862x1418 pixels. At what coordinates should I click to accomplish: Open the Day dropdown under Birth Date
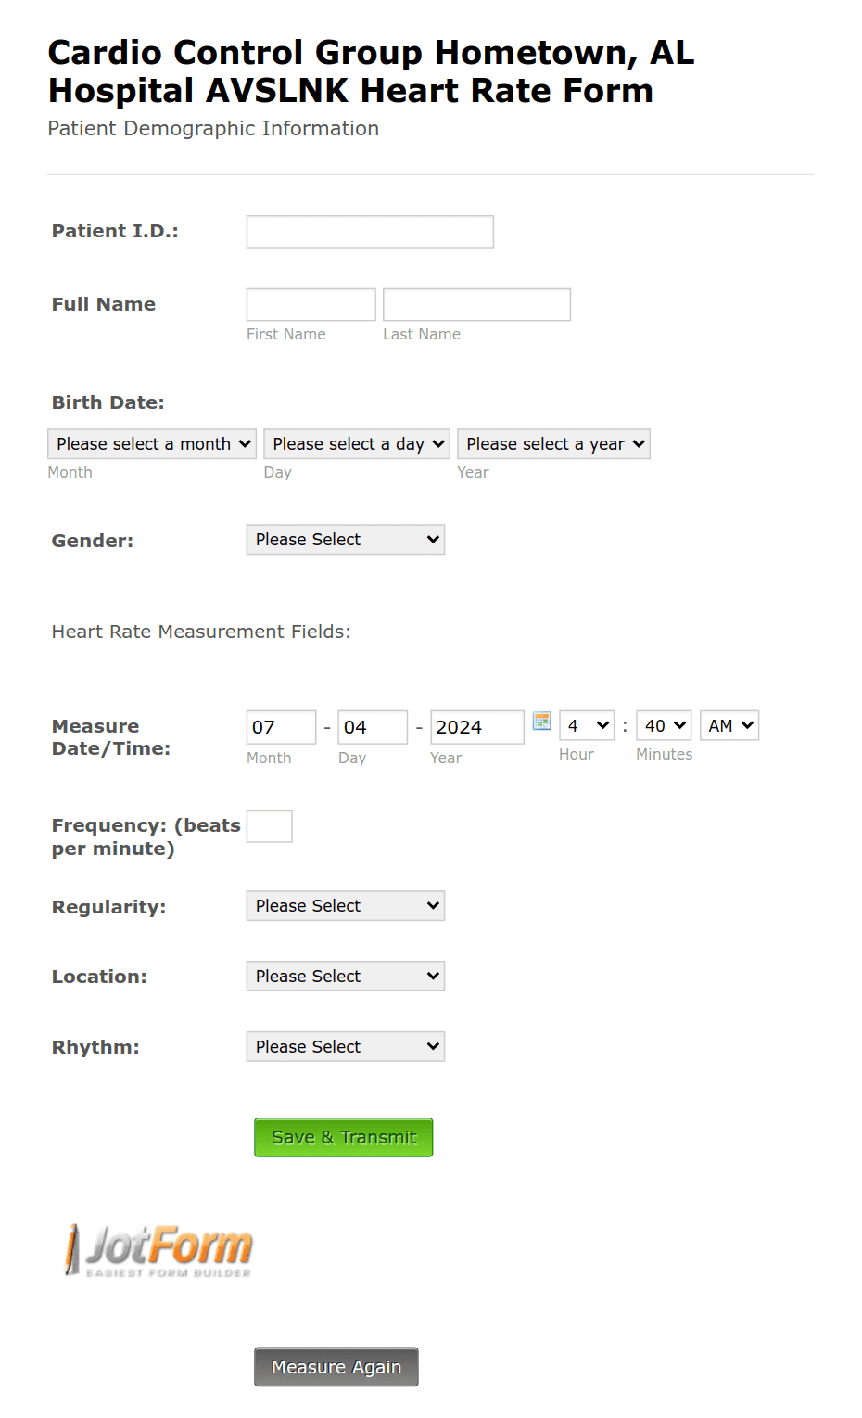point(356,443)
